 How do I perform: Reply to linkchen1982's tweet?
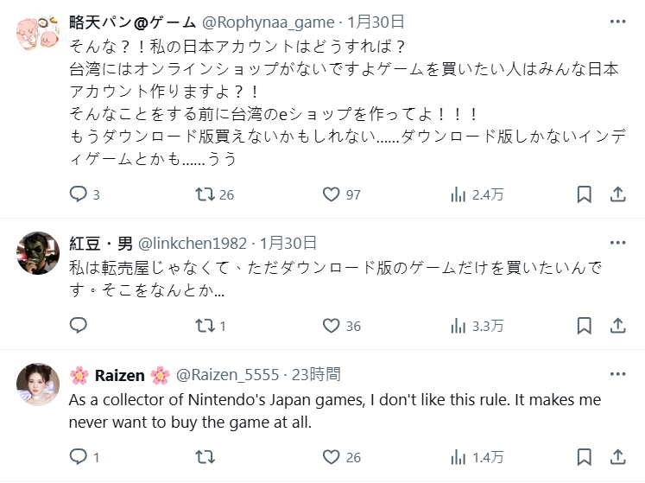(x=79, y=326)
